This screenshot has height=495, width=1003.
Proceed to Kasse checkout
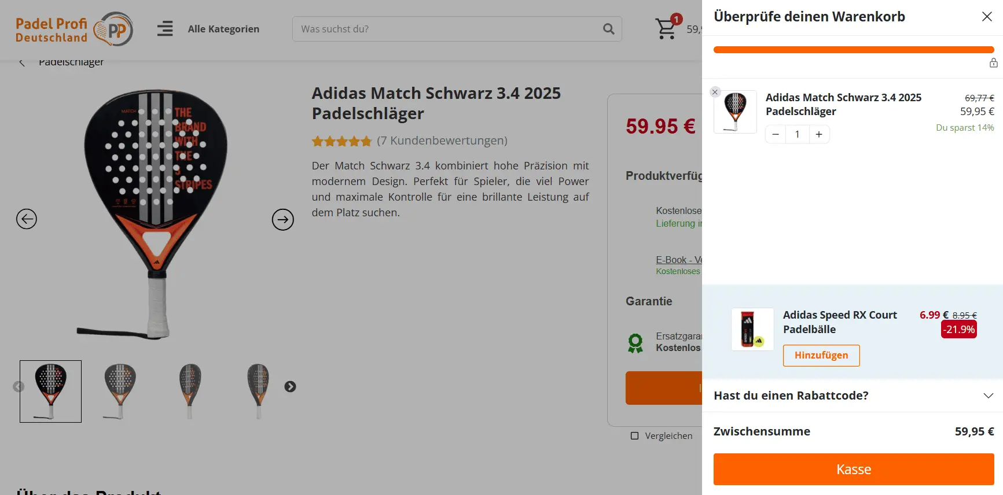[854, 469]
